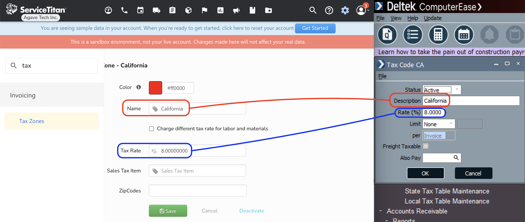Image resolution: width=525 pixels, height=222 pixels.
Task: Collapse the Accounts Receivable tree node
Action: [380, 211]
